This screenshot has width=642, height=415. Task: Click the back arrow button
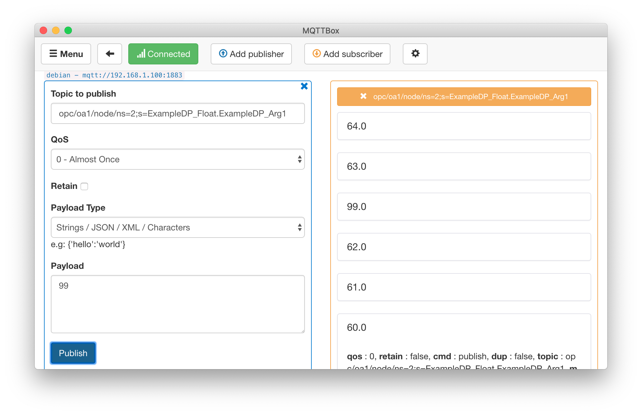point(110,54)
